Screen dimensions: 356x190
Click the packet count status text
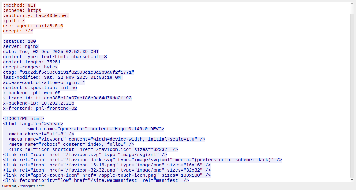23,186
